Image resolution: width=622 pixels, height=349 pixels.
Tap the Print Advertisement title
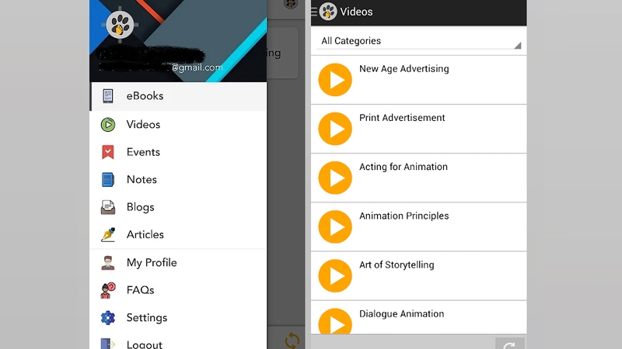coord(402,118)
